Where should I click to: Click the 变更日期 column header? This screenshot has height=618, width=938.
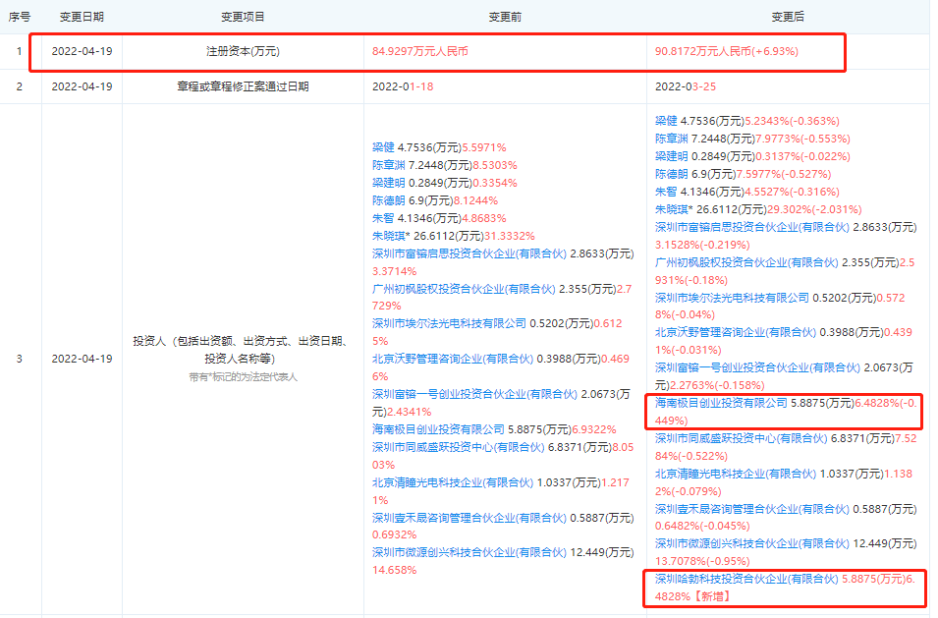pyautogui.click(x=82, y=17)
